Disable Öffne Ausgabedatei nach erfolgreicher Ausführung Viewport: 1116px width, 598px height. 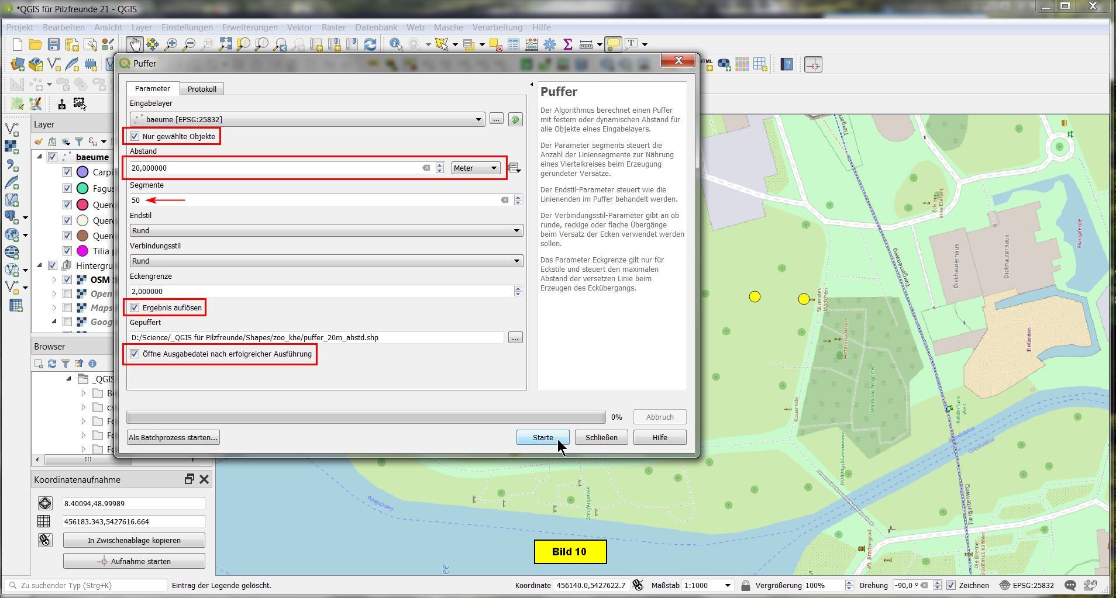(x=135, y=354)
